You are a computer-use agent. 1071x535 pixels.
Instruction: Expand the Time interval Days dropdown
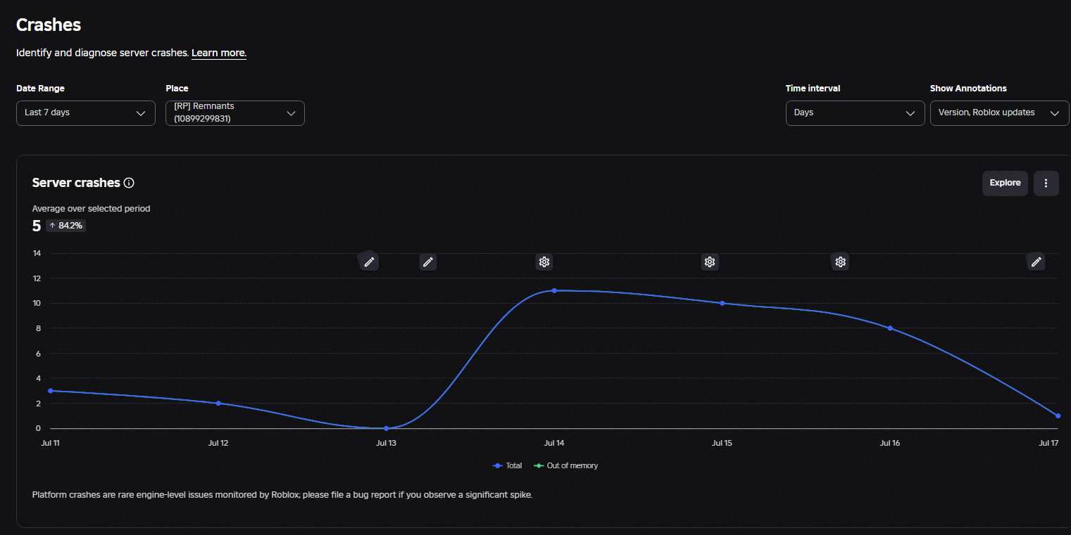[856, 113]
